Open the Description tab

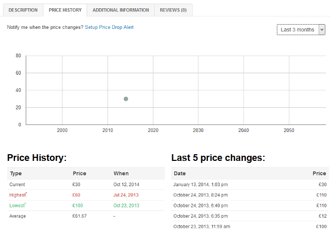click(23, 10)
